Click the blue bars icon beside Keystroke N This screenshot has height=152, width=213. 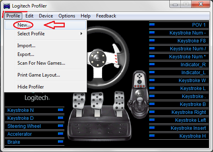60,110
